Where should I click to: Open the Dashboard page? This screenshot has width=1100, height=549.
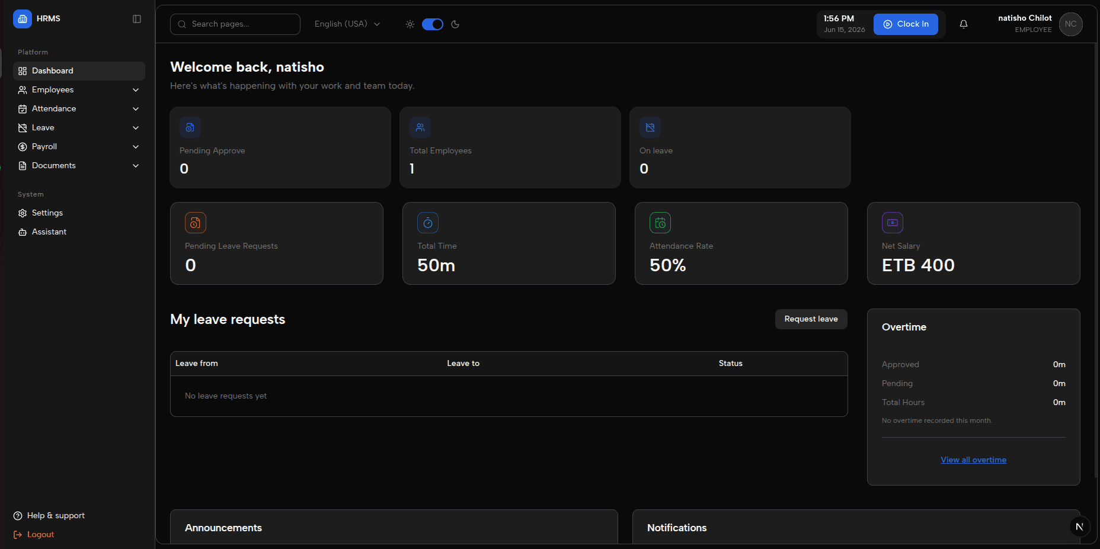79,71
